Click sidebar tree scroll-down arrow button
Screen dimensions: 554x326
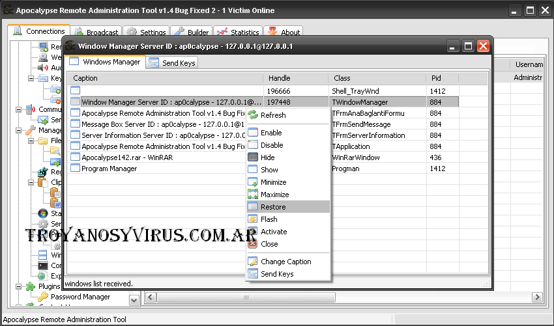point(134,300)
